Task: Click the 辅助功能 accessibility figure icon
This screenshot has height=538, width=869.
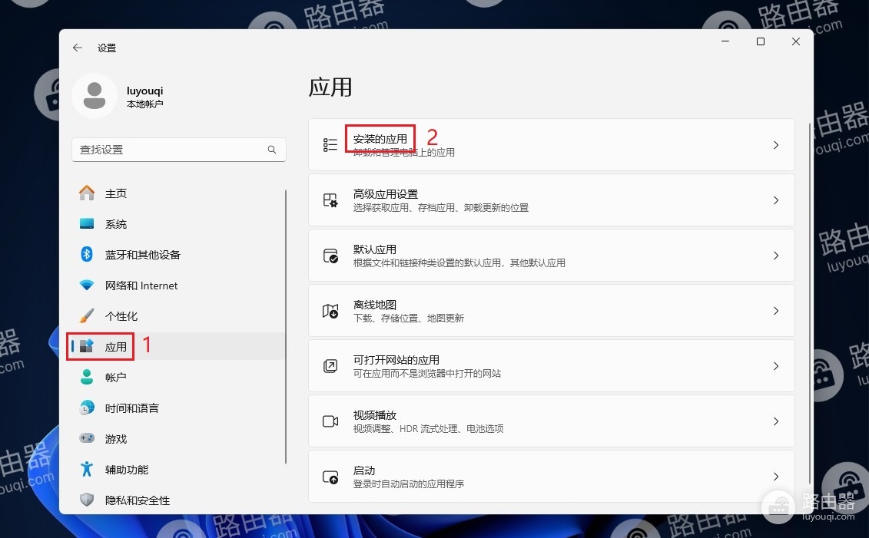Action: (87, 470)
